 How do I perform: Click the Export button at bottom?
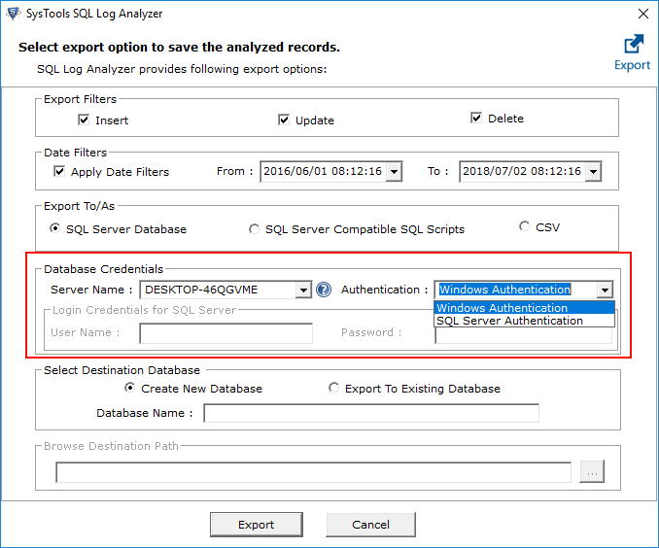tap(257, 525)
